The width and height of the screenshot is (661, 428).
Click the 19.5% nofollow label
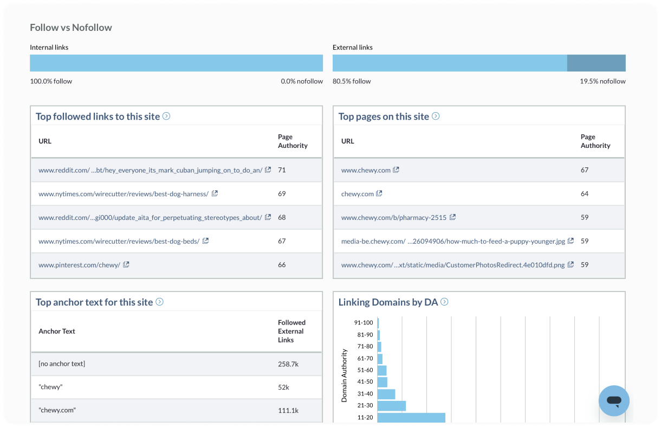coord(602,81)
